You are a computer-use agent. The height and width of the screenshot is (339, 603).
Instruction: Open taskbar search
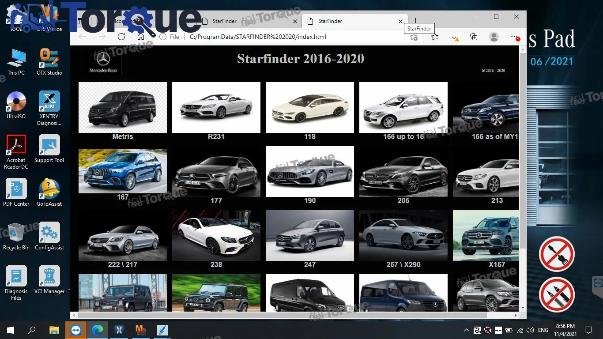[32, 330]
